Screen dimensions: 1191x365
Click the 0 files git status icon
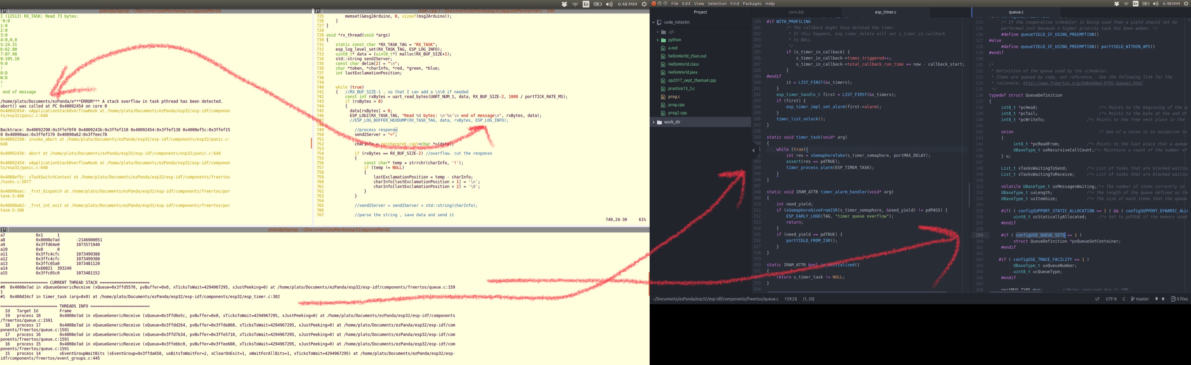coord(1173,299)
